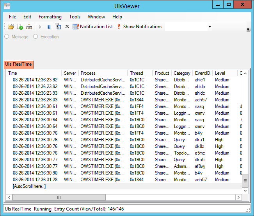Click the window resize grip corner
Screen dimensions: 254x216
[x=248, y=210]
